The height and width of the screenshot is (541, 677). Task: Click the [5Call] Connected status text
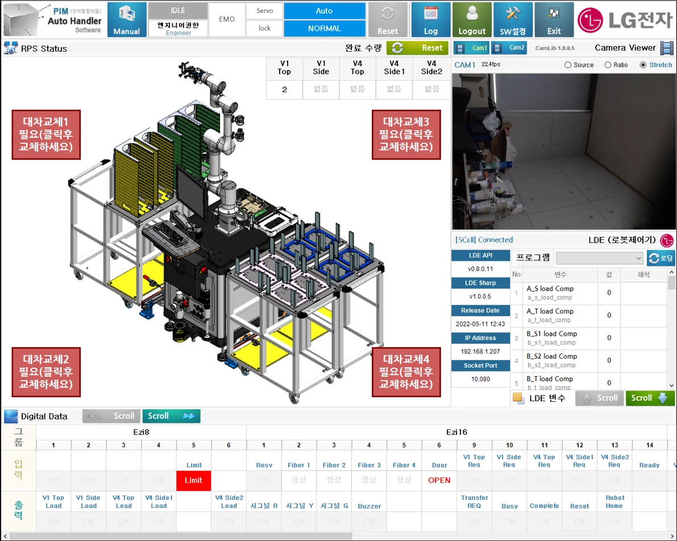(x=484, y=240)
